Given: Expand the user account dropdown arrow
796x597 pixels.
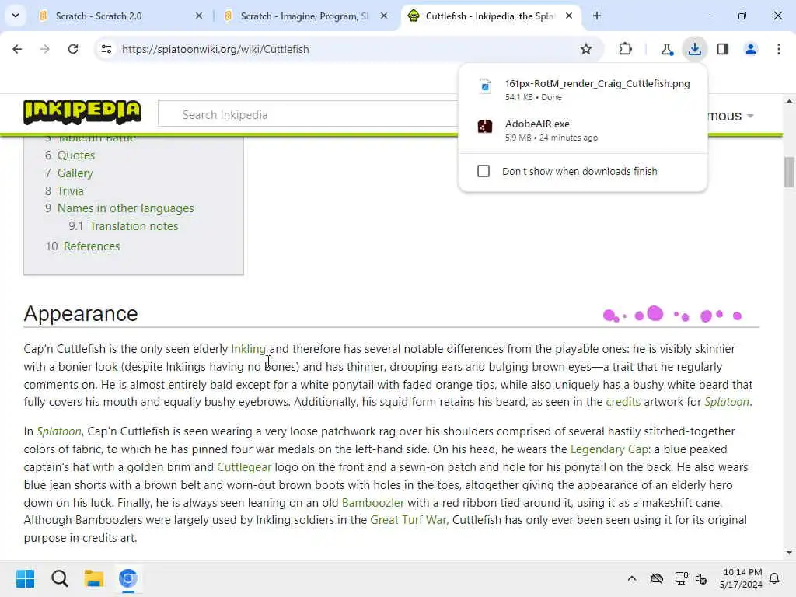Looking at the screenshot, I should (750, 117).
